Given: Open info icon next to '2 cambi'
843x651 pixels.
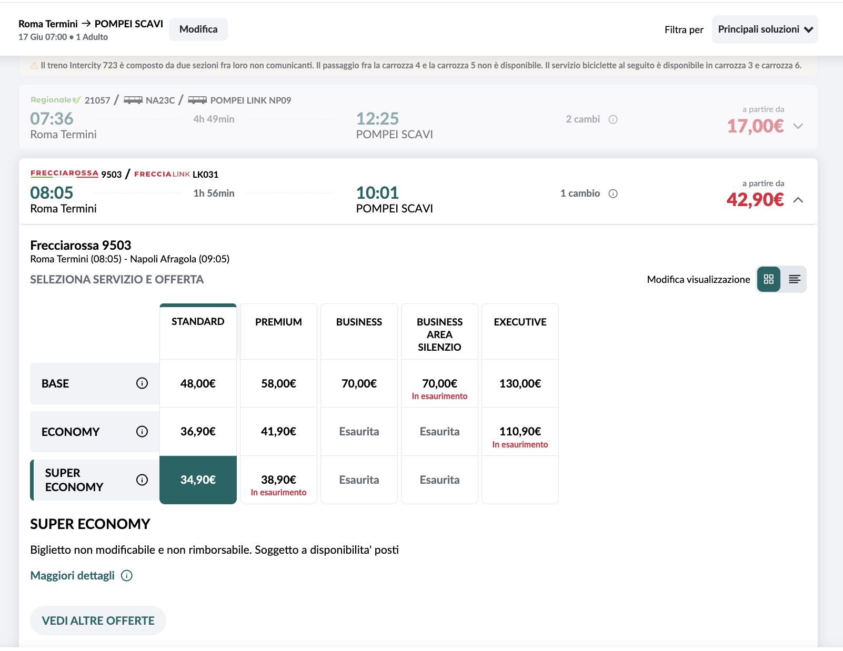Looking at the screenshot, I should pyautogui.click(x=613, y=119).
